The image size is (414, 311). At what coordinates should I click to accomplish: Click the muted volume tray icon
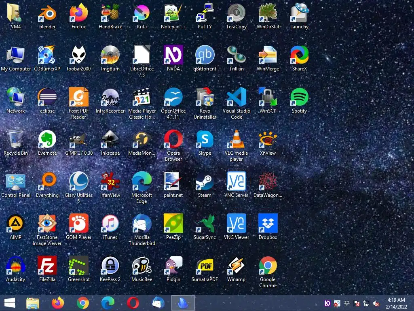pos(376,303)
